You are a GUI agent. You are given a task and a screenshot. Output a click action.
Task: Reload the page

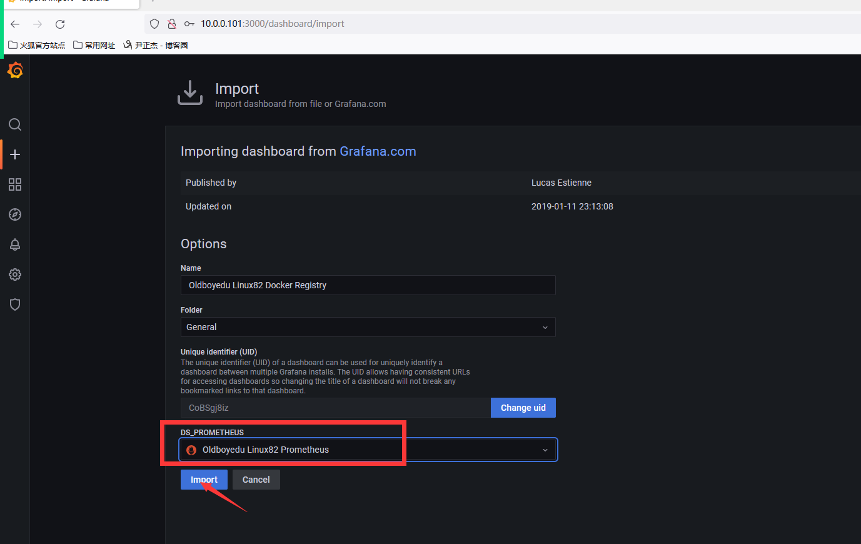click(x=60, y=24)
